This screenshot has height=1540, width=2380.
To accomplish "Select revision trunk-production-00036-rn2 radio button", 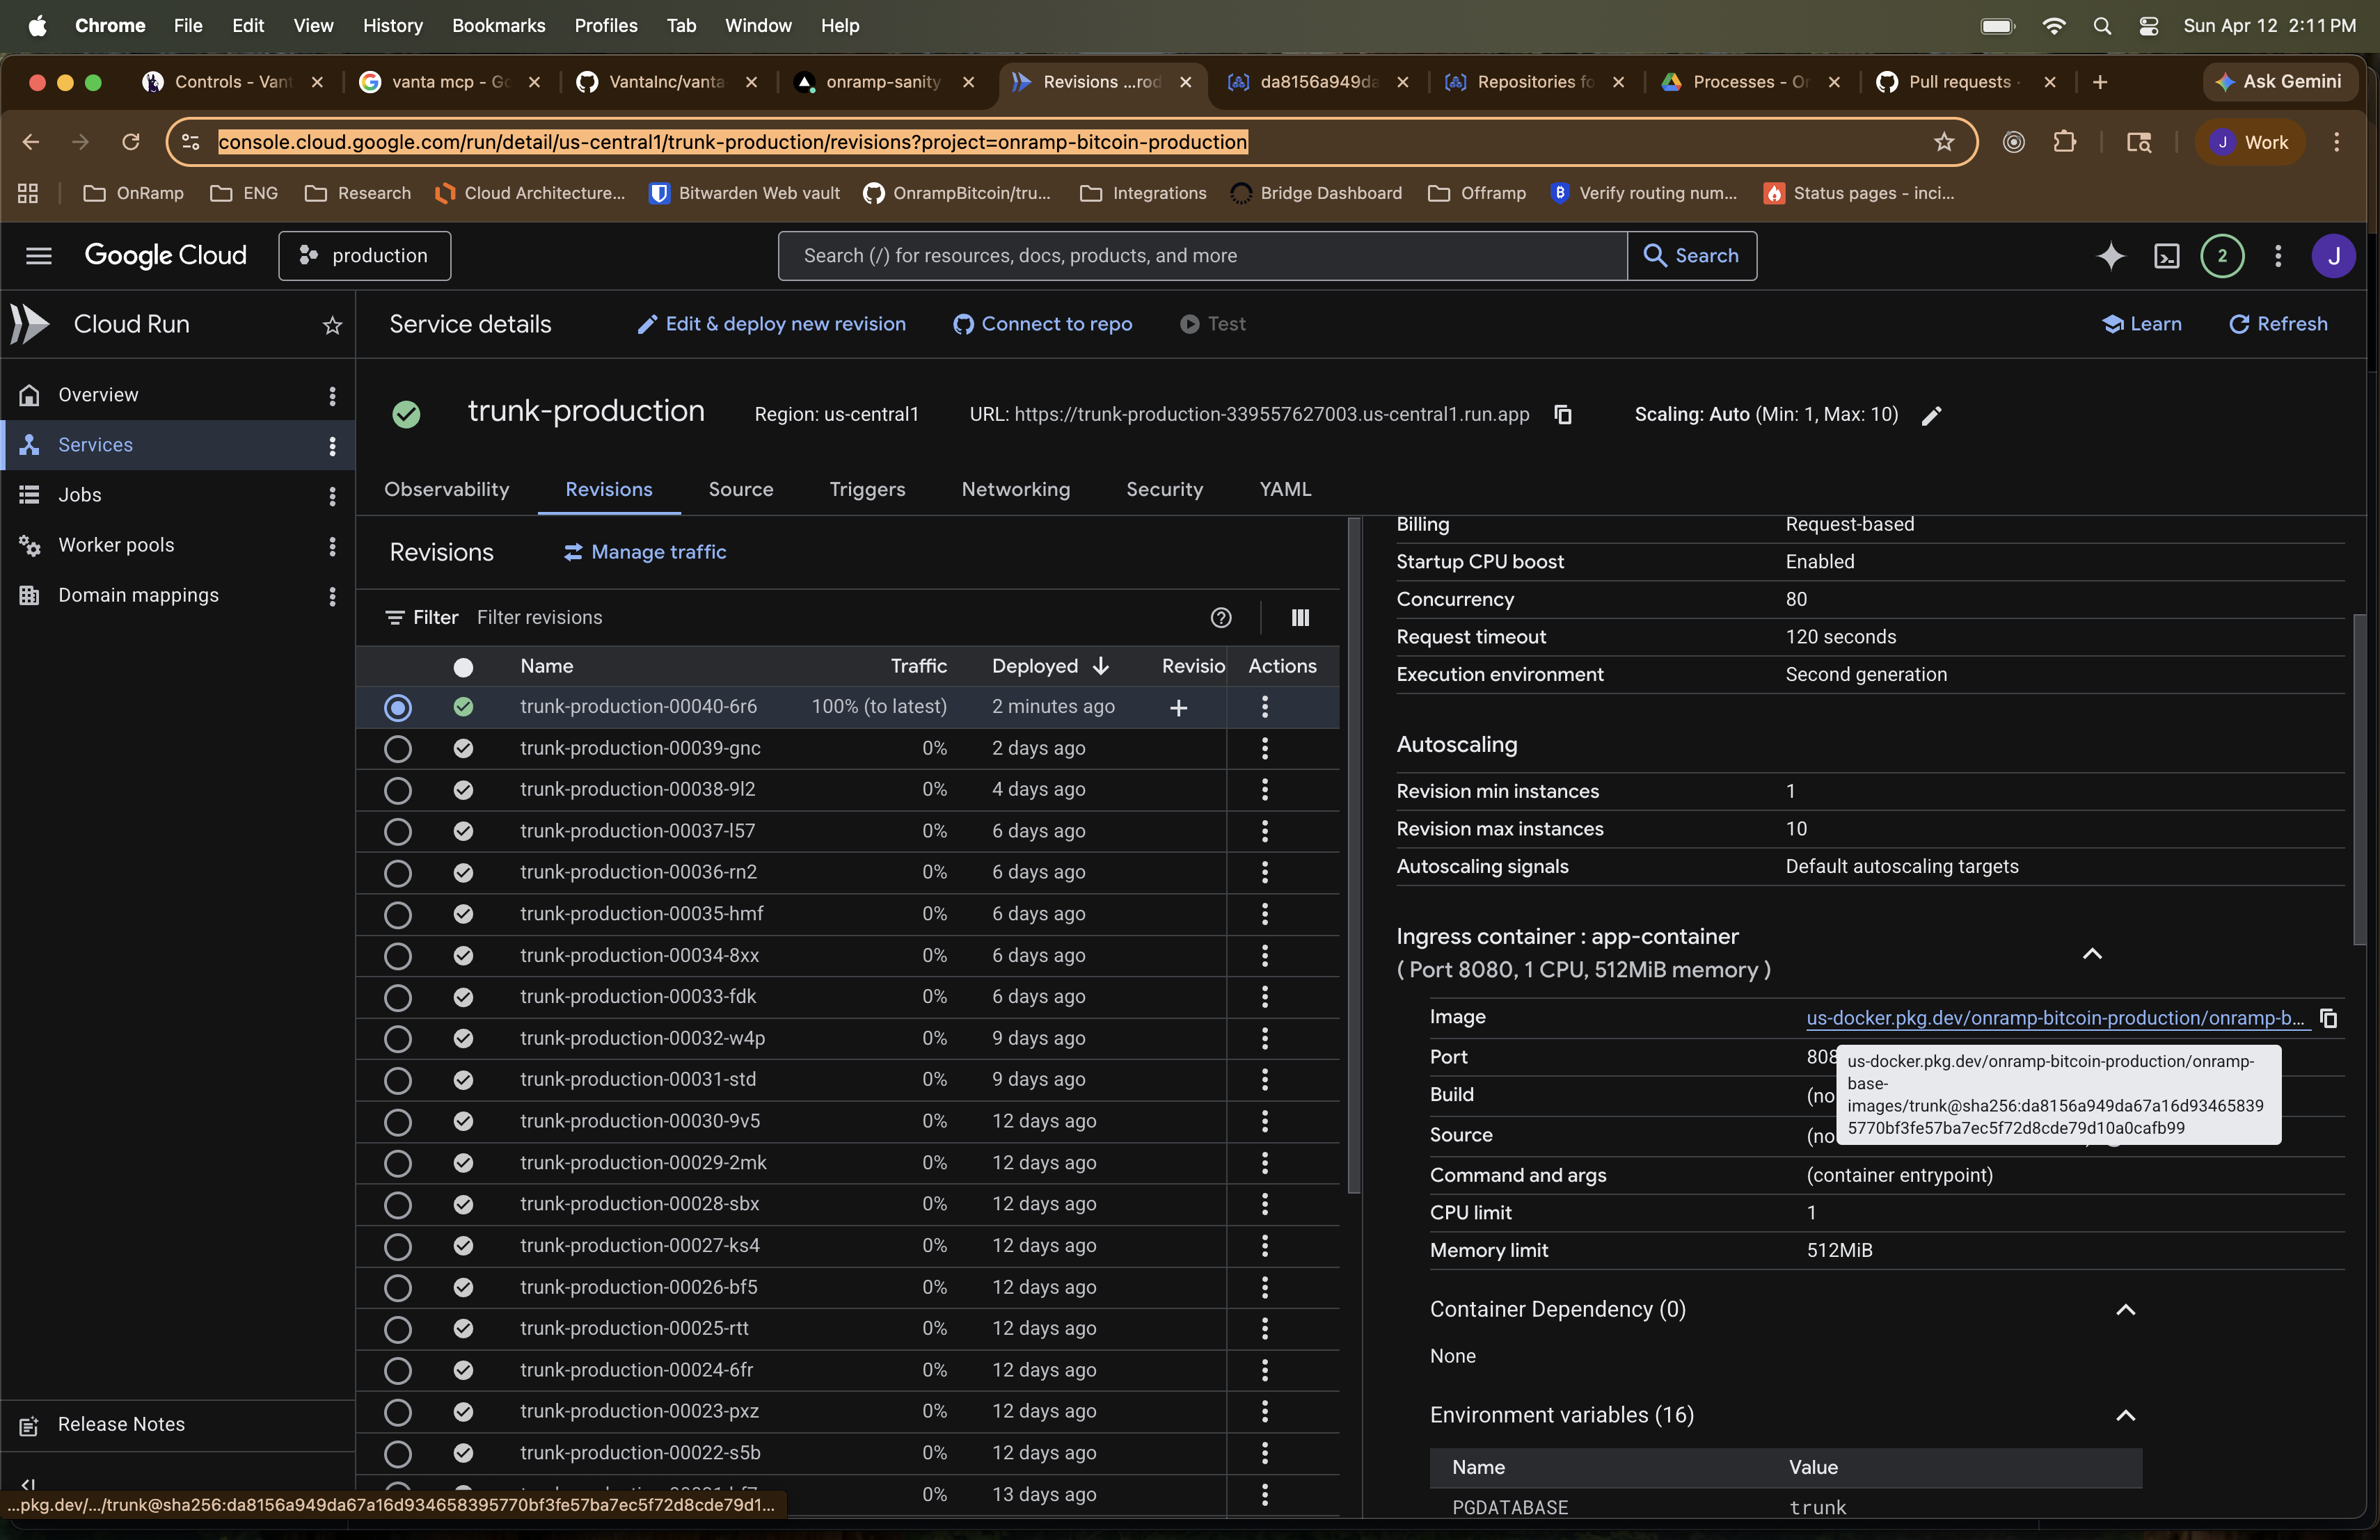I will [397, 872].
